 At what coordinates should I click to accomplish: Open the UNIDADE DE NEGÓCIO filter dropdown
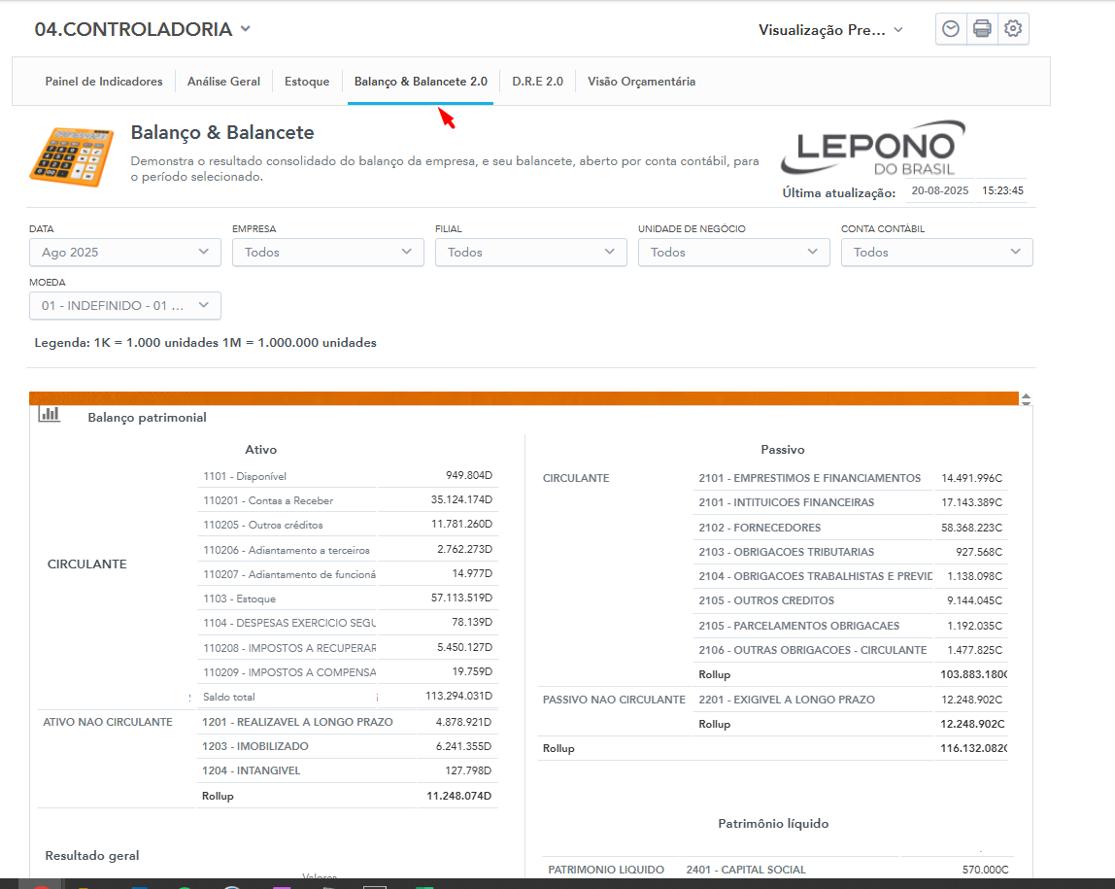(733, 252)
